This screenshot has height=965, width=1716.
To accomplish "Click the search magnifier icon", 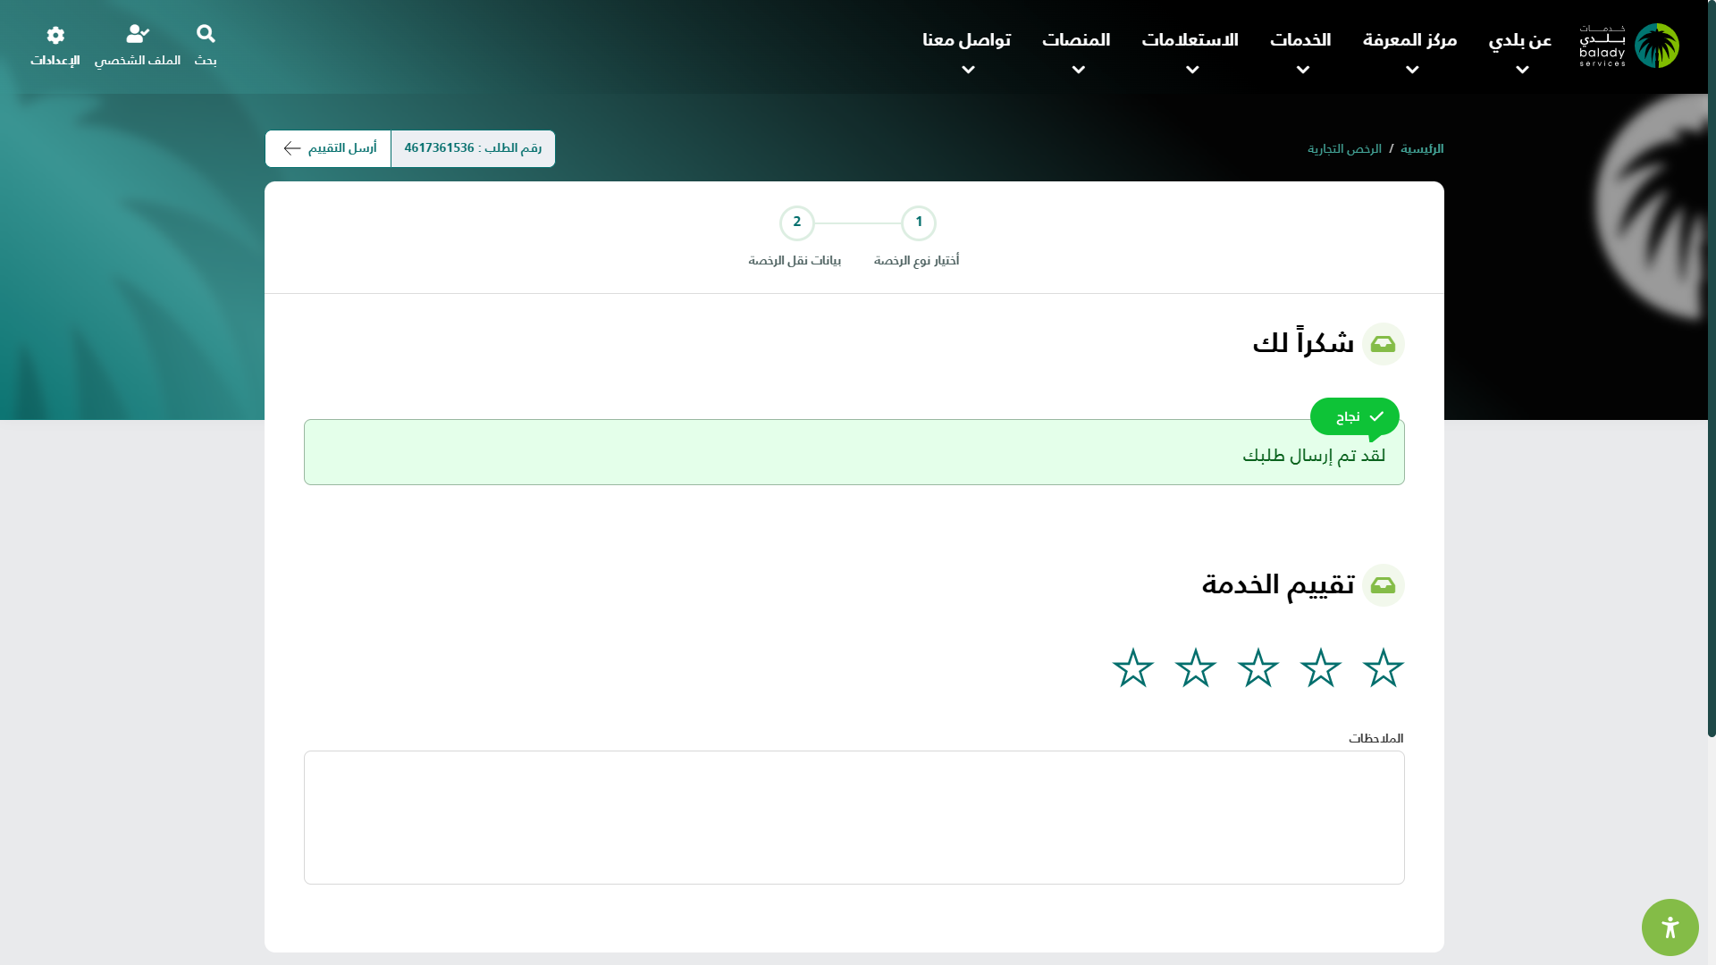I will (206, 35).
